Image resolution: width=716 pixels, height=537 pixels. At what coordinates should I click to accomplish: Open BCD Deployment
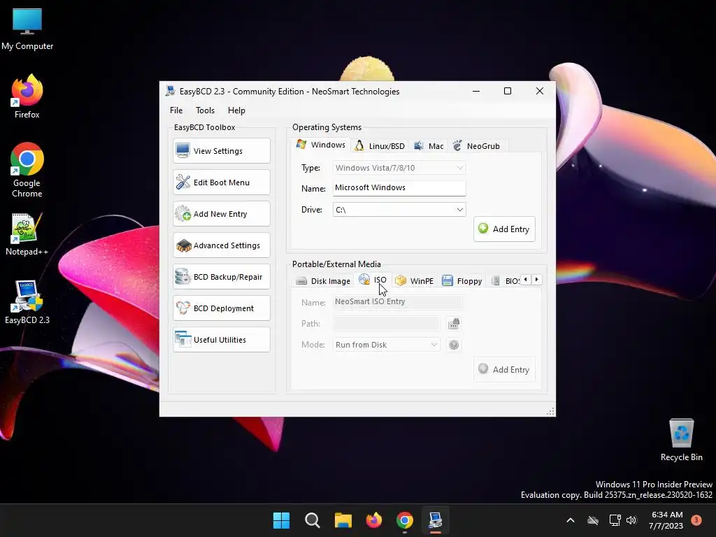(222, 308)
